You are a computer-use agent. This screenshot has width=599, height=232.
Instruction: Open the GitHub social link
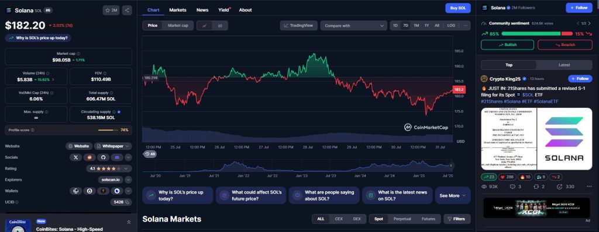tap(102, 157)
